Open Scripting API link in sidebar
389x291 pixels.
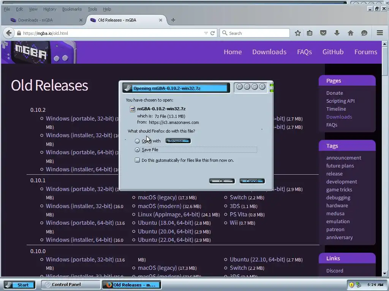point(340,101)
